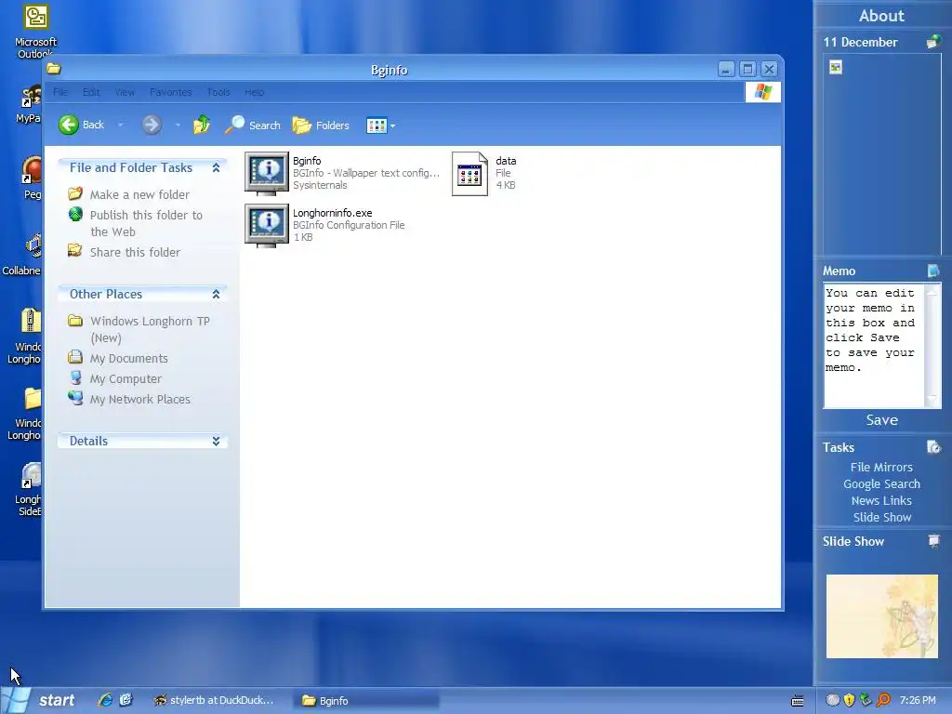Click the Slide Show panel header icon
The image size is (952, 714).
tap(933, 541)
